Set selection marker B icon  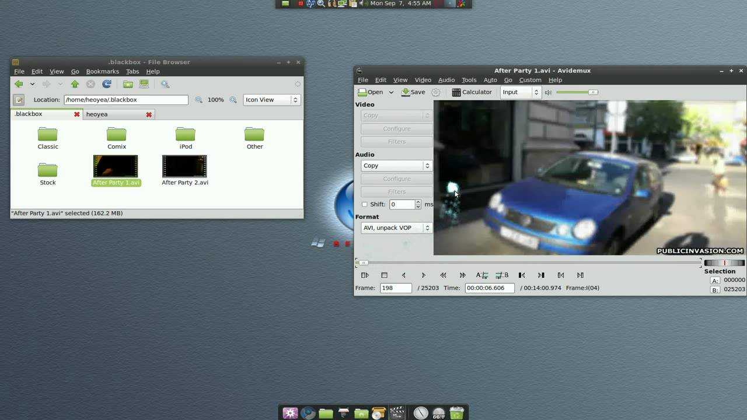pyautogui.click(x=502, y=275)
